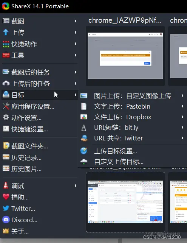
Task: Click the blue 上传 upload arrow icon
Action: (6, 32)
